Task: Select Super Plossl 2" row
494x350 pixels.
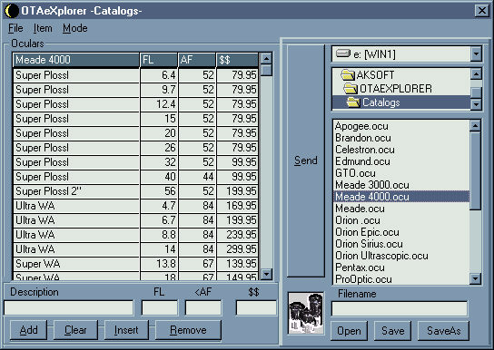Action: click(x=135, y=191)
